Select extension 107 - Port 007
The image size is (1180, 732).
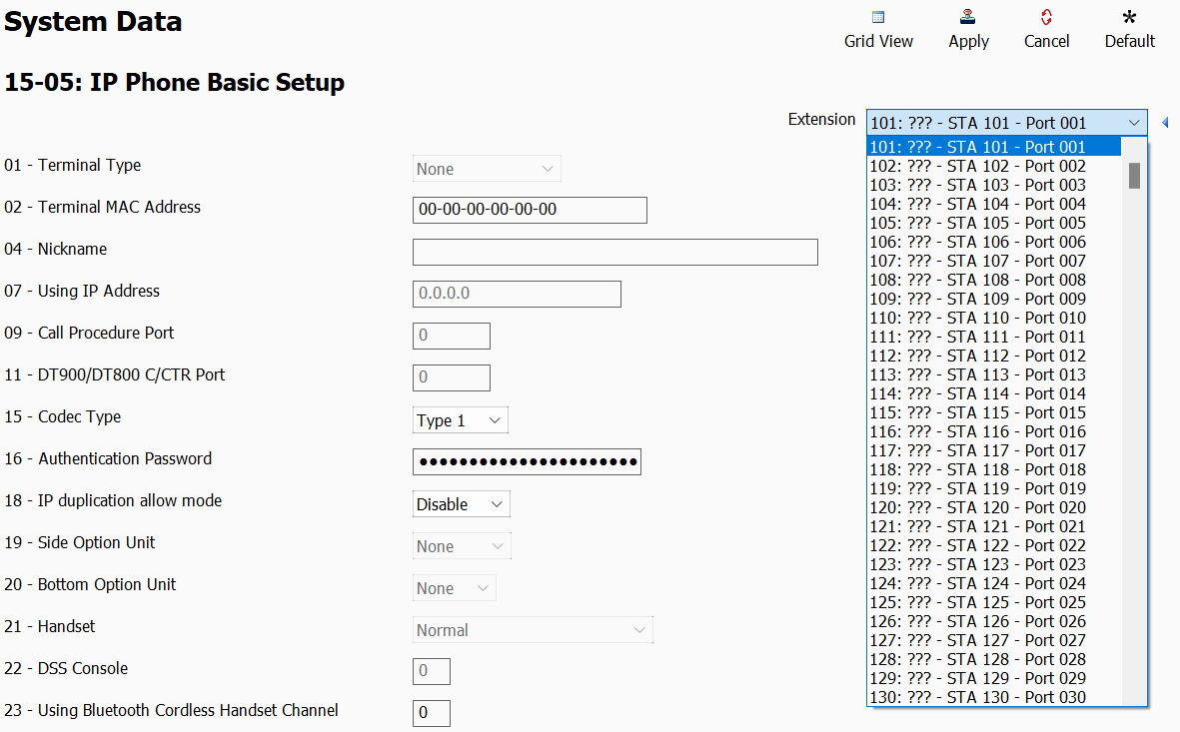994,261
